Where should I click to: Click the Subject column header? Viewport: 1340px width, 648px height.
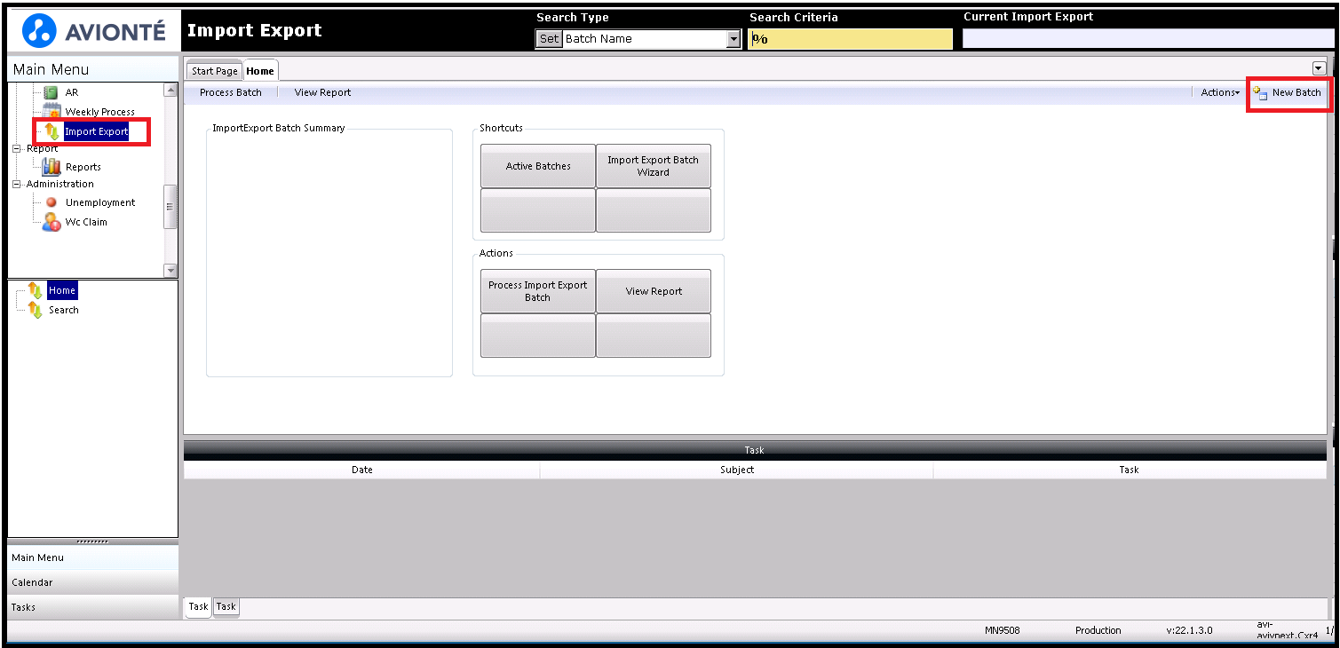pyautogui.click(x=737, y=470)
